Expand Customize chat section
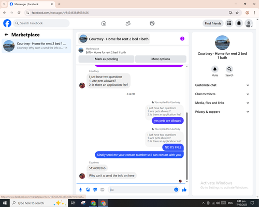The width and height of the screenshot is (259, 207). 222,85
